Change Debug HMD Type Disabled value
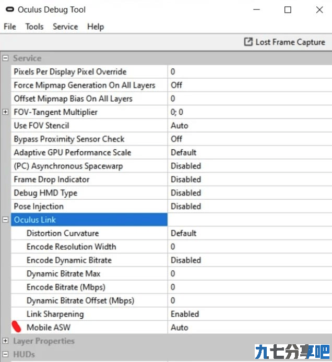Screen dimensions: 332x362 click(x=250, y=193)
